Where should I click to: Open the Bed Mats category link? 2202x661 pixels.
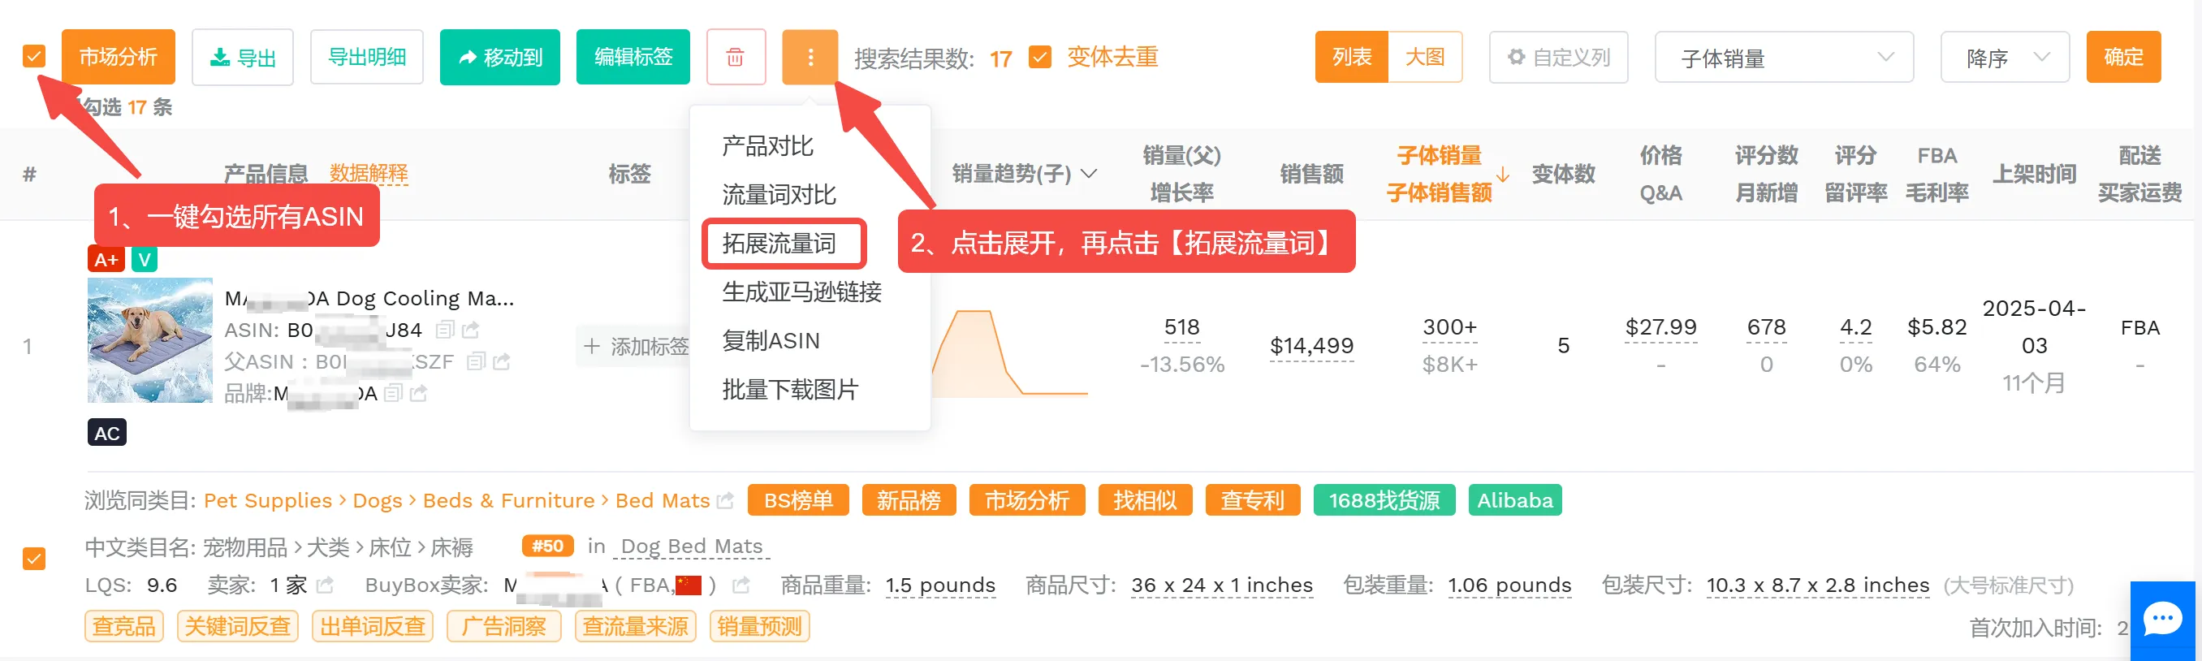click(663, 501)
